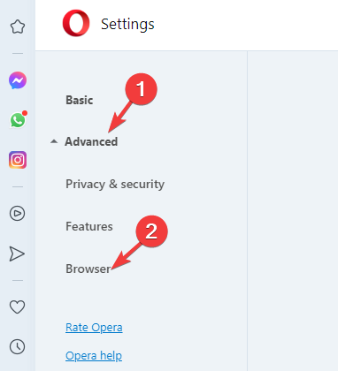Viewport: 338px width, 371px height.
Task: Open My Flow paper plane icon
Action: 17,254
